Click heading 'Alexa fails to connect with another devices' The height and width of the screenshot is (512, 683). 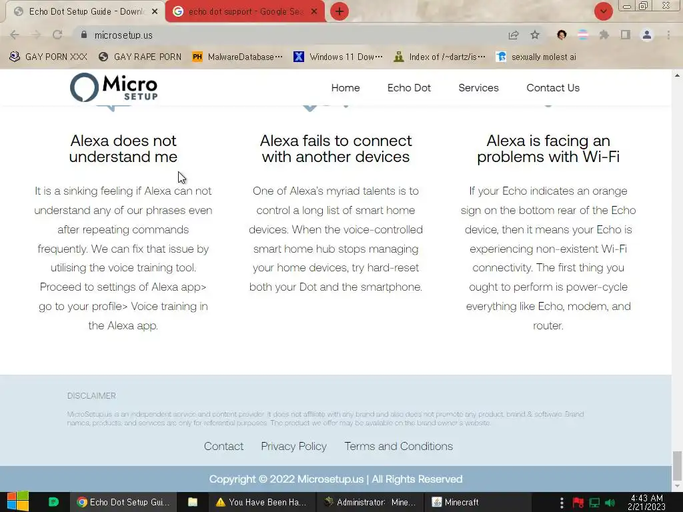pos(336,149)
